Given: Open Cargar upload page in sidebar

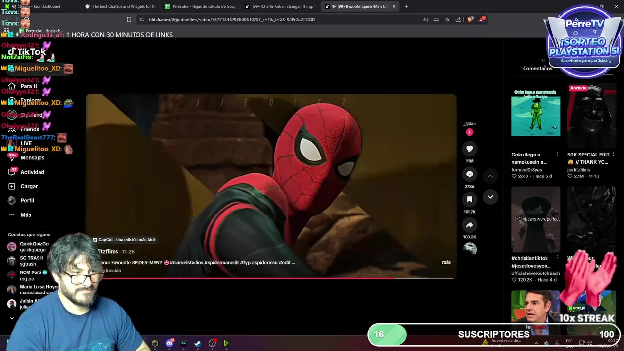Looking at the screenshot, I should [x=29, y=186].
